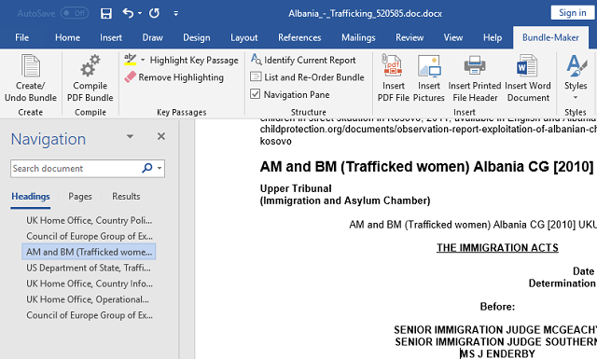Open the File menu tab
The height and width of the screenshot is (359, 597).
(21, 37)
